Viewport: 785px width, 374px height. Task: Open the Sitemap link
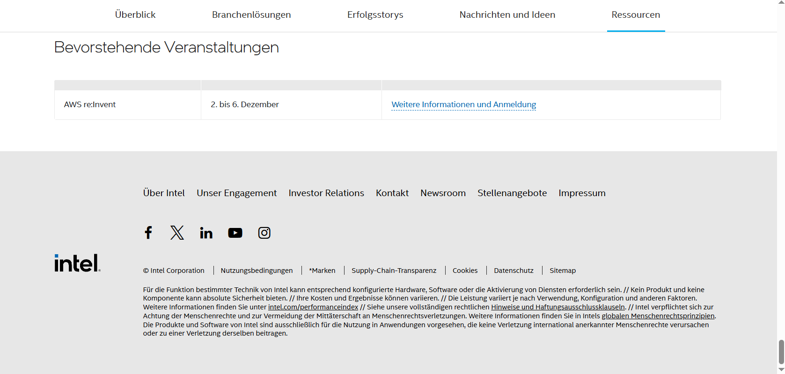pyautogui.click(x=563, y=271)
